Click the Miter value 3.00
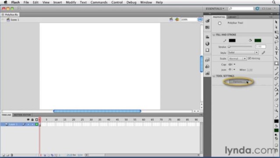 (250, 70)
